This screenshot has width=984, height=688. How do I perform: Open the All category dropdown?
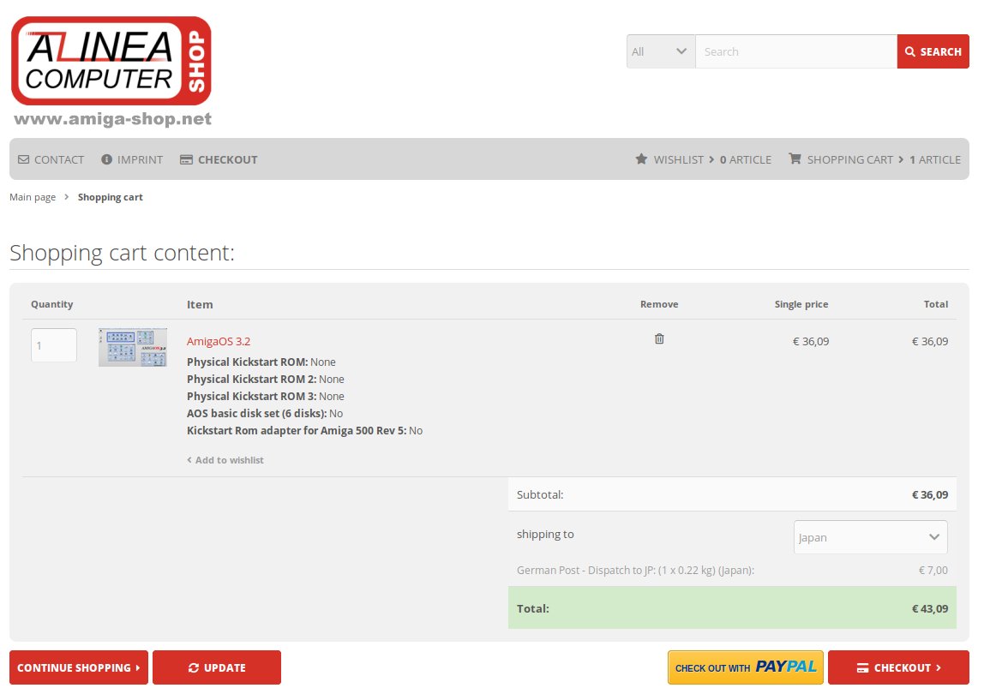pyautogui.click(x=660, y=51)
